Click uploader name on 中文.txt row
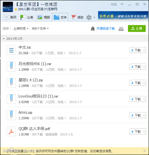This screenshot has height=155, width=149. (x=55, y=53)
